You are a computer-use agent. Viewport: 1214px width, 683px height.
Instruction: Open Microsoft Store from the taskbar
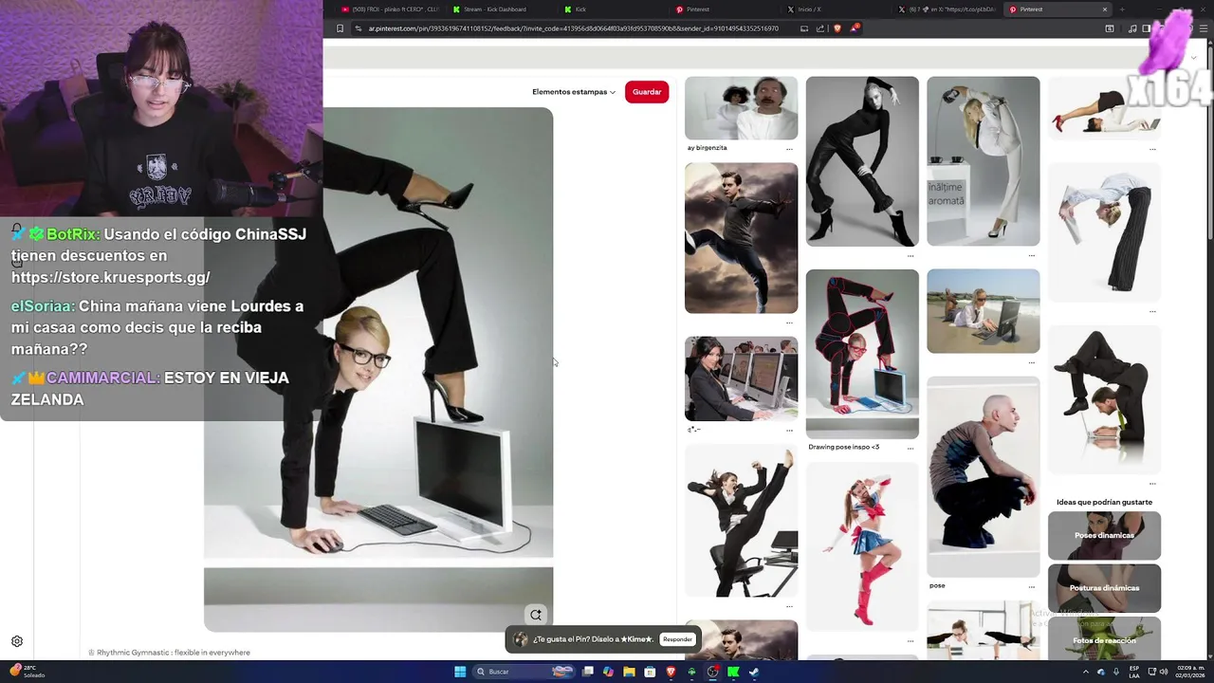pyautogui.click(x=650, y=672)
